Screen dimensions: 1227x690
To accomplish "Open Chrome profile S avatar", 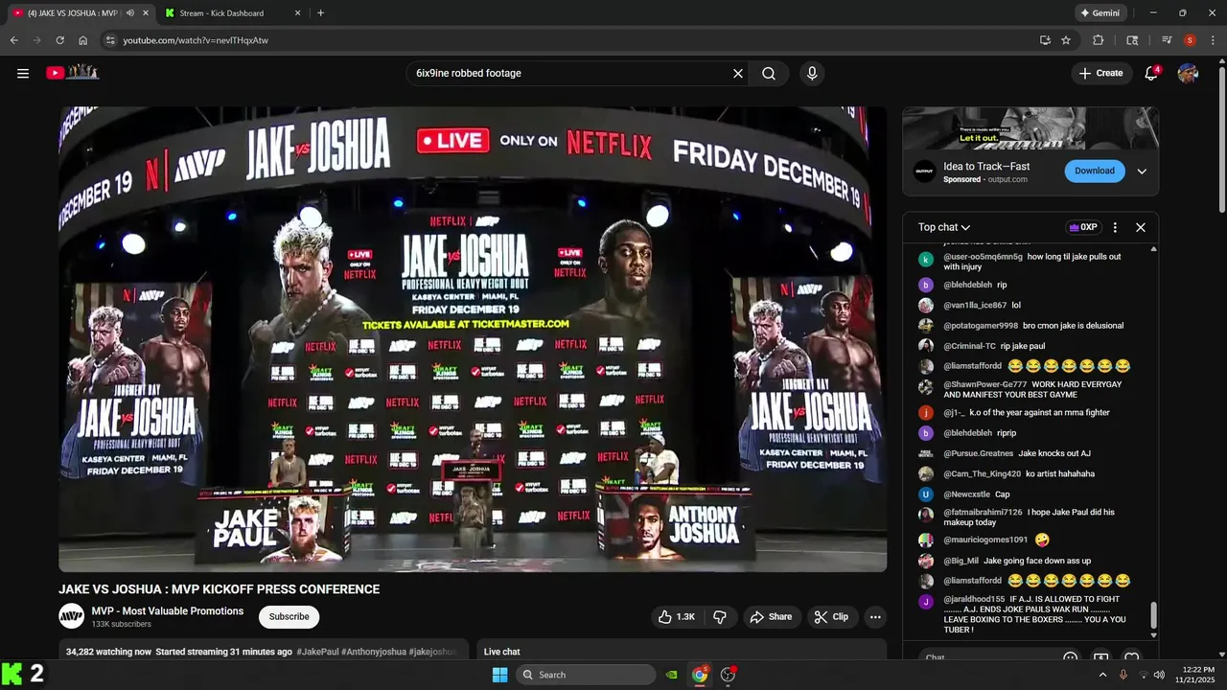I will [1190, 40].
